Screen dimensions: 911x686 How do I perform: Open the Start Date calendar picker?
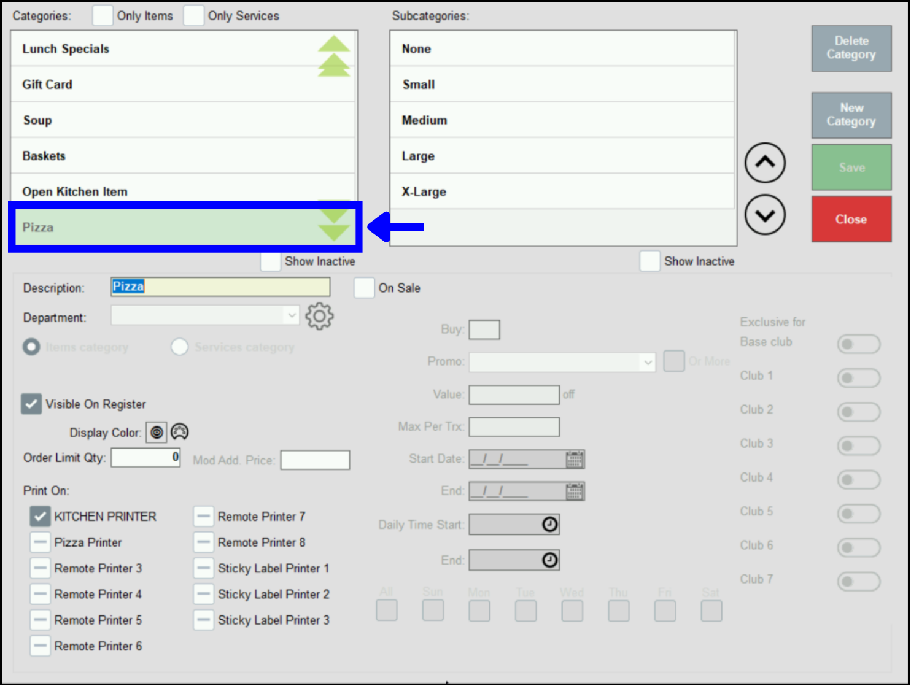pyautogui.click(x=575, y=458)
